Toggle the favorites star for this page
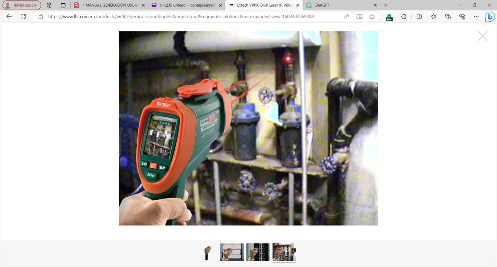The image size is (497, 267). pos(372,17)
